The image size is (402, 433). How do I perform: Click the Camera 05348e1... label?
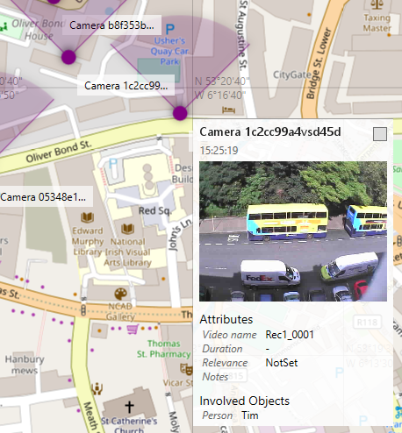point(44,197)
